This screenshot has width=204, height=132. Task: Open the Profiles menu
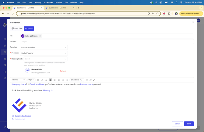point(59,2)
